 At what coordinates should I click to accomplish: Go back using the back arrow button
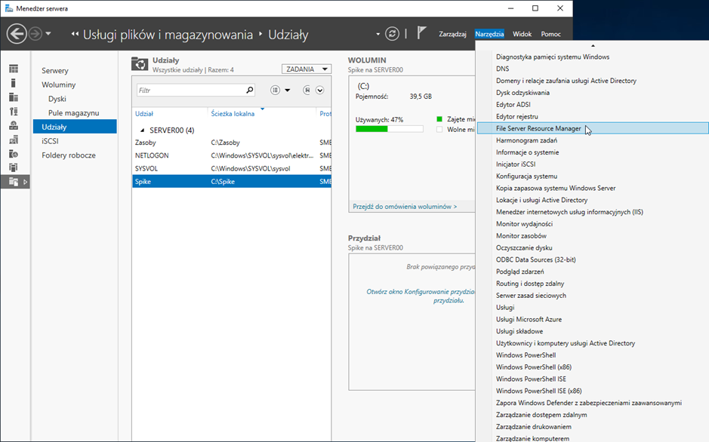point(17,34)
